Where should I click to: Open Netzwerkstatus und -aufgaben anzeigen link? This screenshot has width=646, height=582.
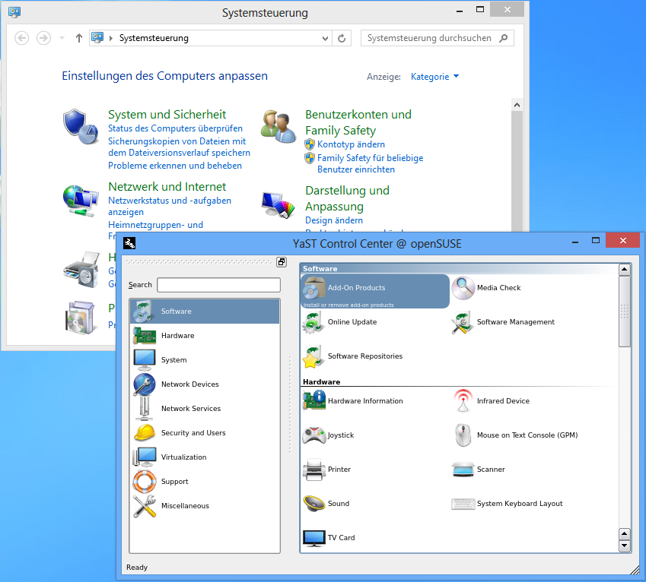click(x=170, y=206)
